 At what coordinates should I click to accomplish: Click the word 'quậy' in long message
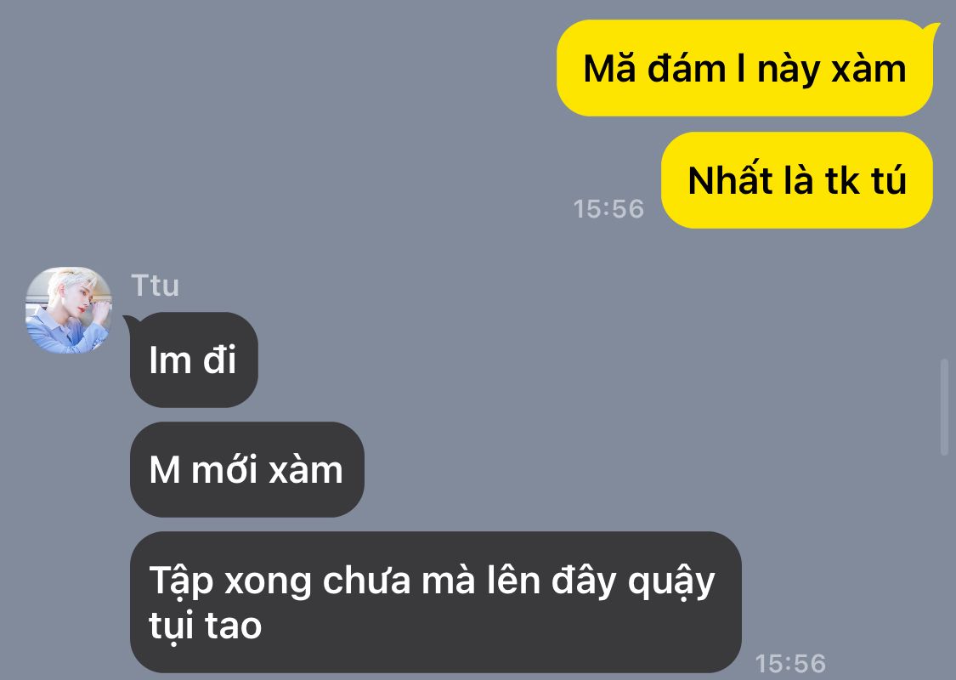(x=671, y=582)
